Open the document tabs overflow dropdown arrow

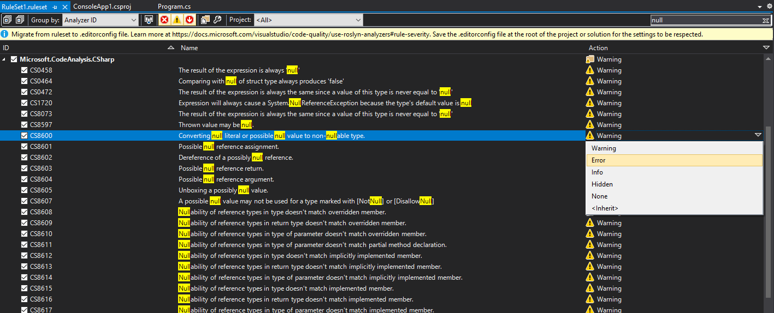pyautogui.click(x=760, y=7)
